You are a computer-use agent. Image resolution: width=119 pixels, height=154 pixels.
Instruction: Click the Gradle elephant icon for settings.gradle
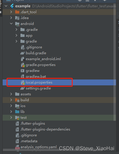point(23,88)
